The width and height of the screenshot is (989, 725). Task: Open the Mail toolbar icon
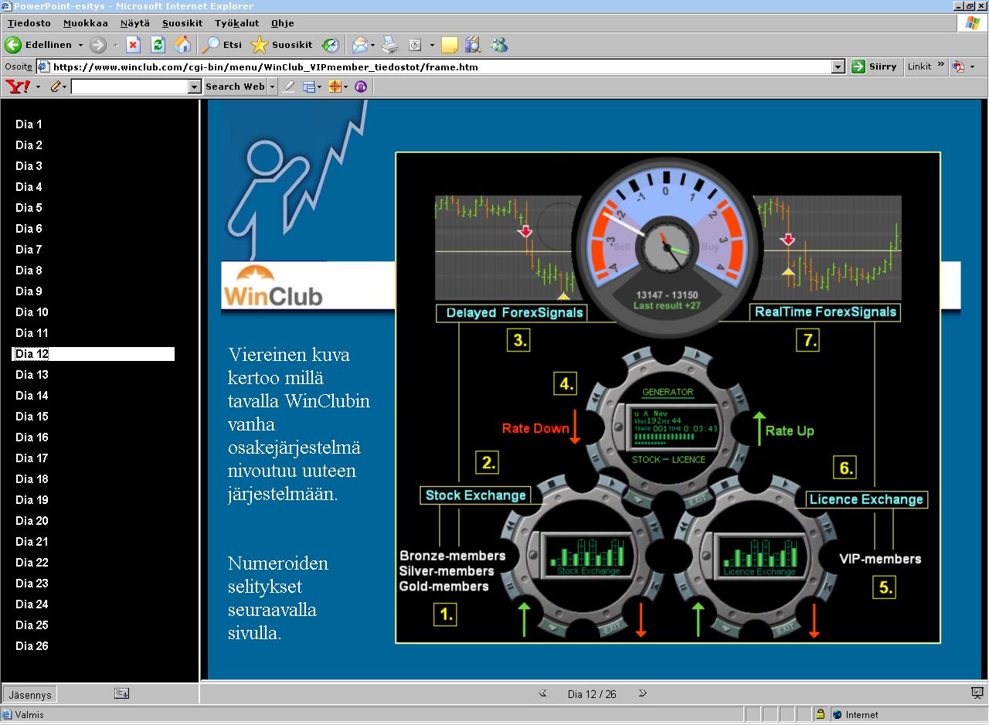click(359, 45)
